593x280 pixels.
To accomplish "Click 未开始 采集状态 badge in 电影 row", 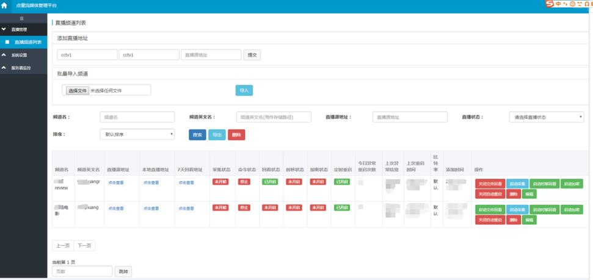I will pyautogui.click(x=220, y=207).
